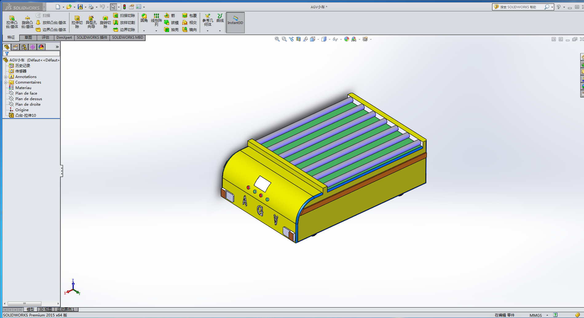Switch to the 3D 视图 bottom tab
This screenshot has width=584, height=318.
pyautogui.click(x=45, y=309)
